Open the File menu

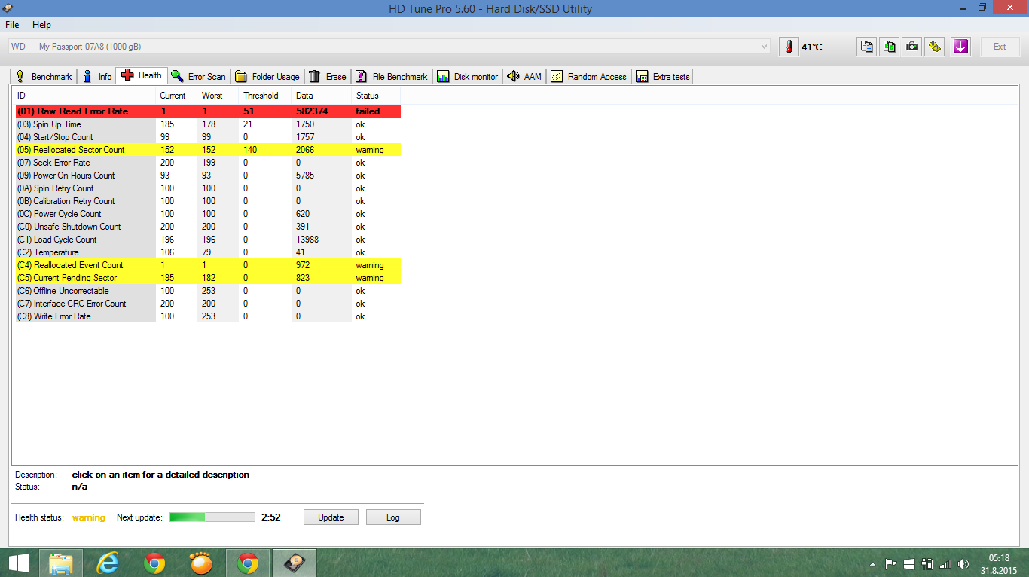tap(11, 25)
